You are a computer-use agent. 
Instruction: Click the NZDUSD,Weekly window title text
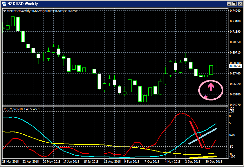(x=23, y=4)
